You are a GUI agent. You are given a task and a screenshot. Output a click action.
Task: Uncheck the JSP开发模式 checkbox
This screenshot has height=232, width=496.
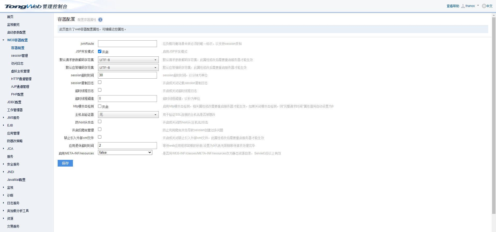100,51
